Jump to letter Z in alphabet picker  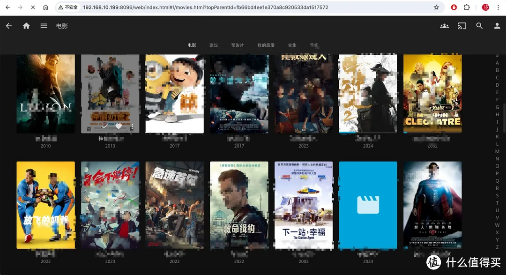pyautogui.click(x=497, y=247)
